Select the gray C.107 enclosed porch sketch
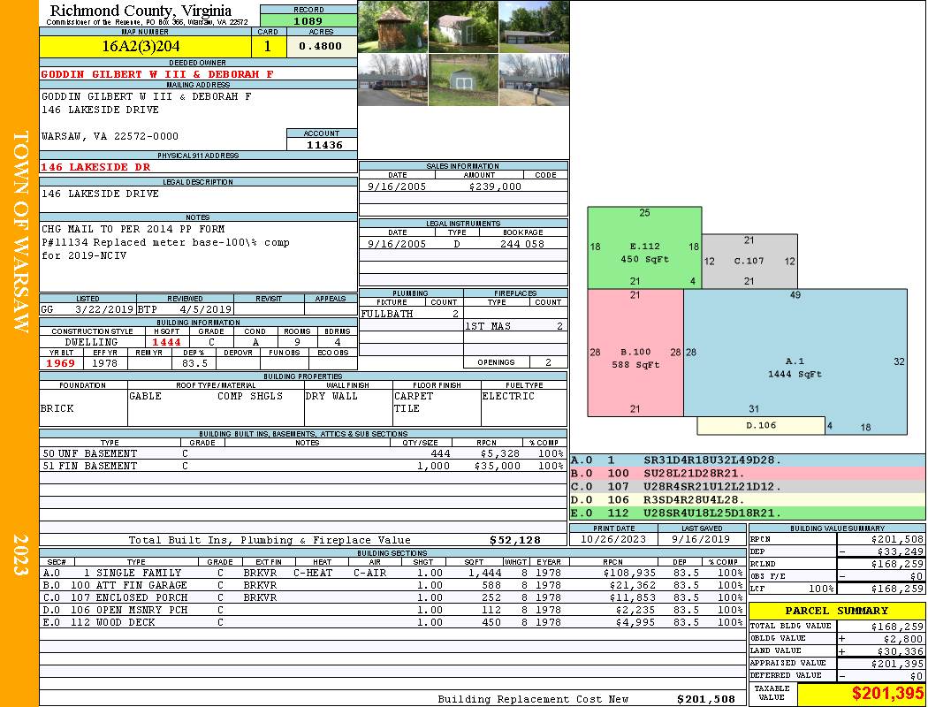This screenshot has height=707, width=928. coord(749,261)
